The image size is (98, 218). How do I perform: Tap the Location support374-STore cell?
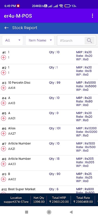tap(16, 200)
